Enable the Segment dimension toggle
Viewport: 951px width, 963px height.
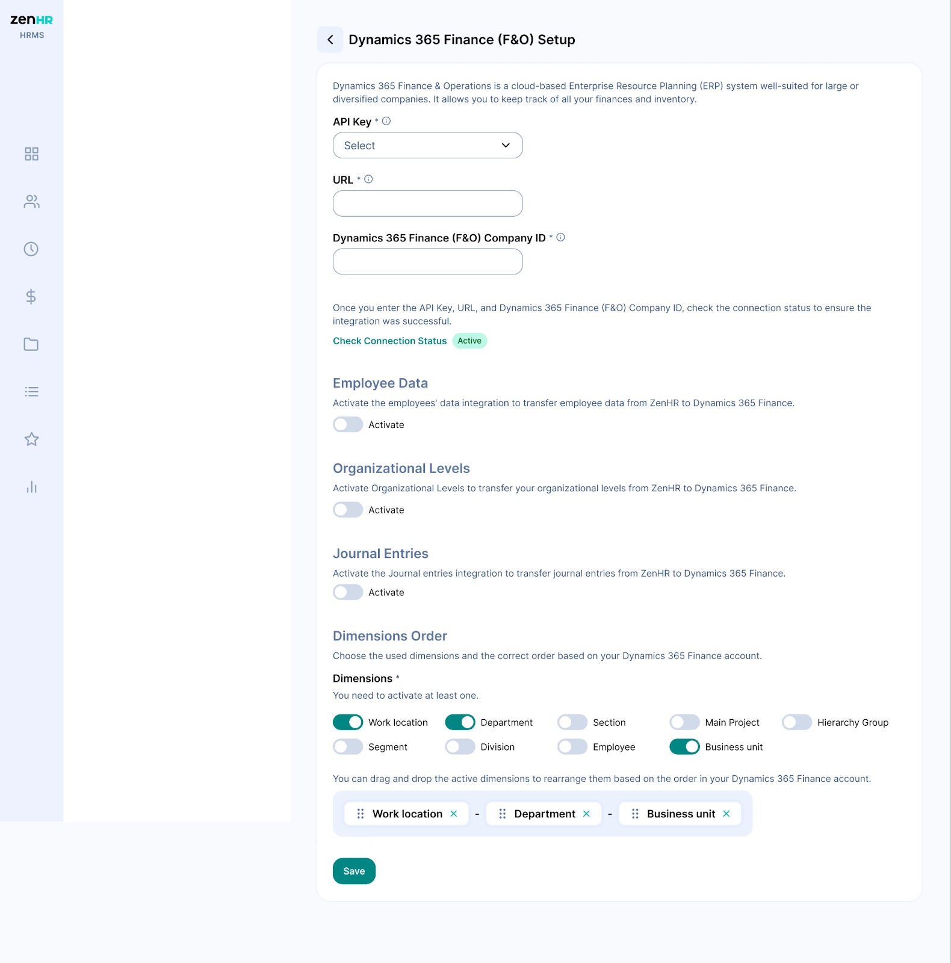[x=348, y=747]
